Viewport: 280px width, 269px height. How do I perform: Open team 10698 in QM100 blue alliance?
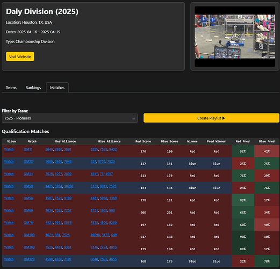[x=95, y=235]
